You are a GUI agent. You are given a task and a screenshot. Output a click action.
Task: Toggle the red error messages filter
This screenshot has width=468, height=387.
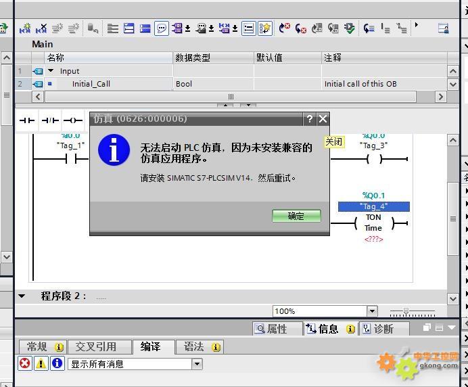tap(25, 363)
